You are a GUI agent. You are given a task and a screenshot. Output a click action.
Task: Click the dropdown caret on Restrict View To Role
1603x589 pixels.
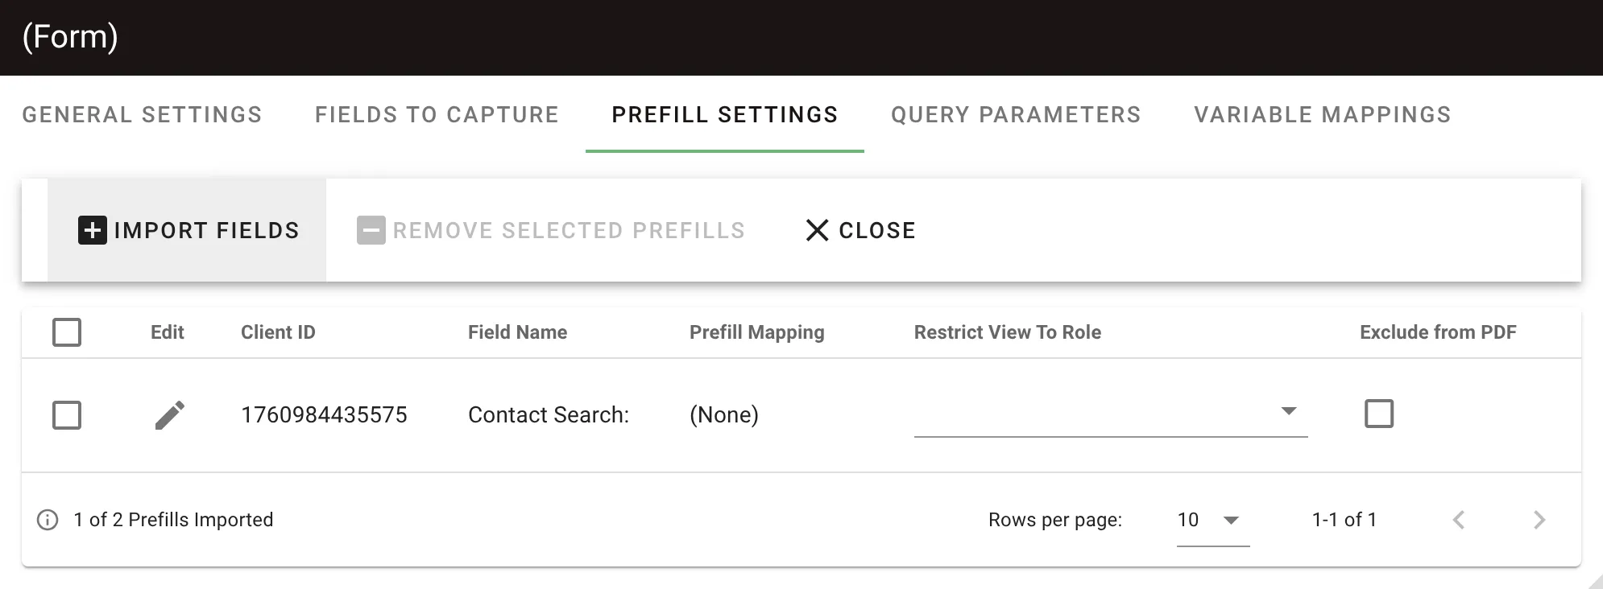click(x=1290, y=411)
